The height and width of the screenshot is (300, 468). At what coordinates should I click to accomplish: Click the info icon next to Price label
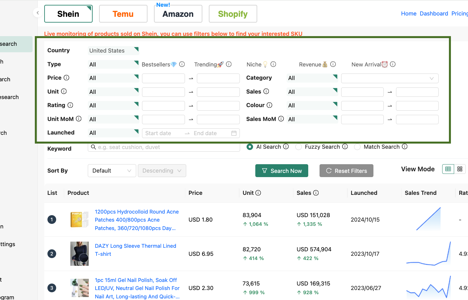coord(66,78)
